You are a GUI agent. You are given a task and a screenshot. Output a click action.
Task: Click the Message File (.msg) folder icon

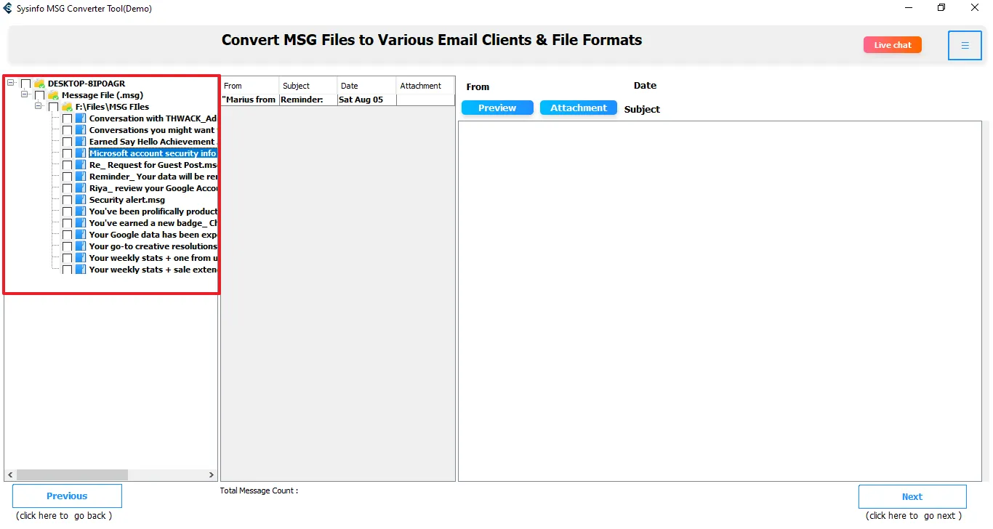coord(53,95)
